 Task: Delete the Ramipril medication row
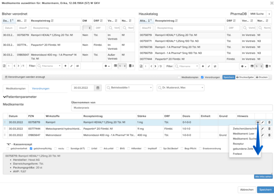[269, 123]
